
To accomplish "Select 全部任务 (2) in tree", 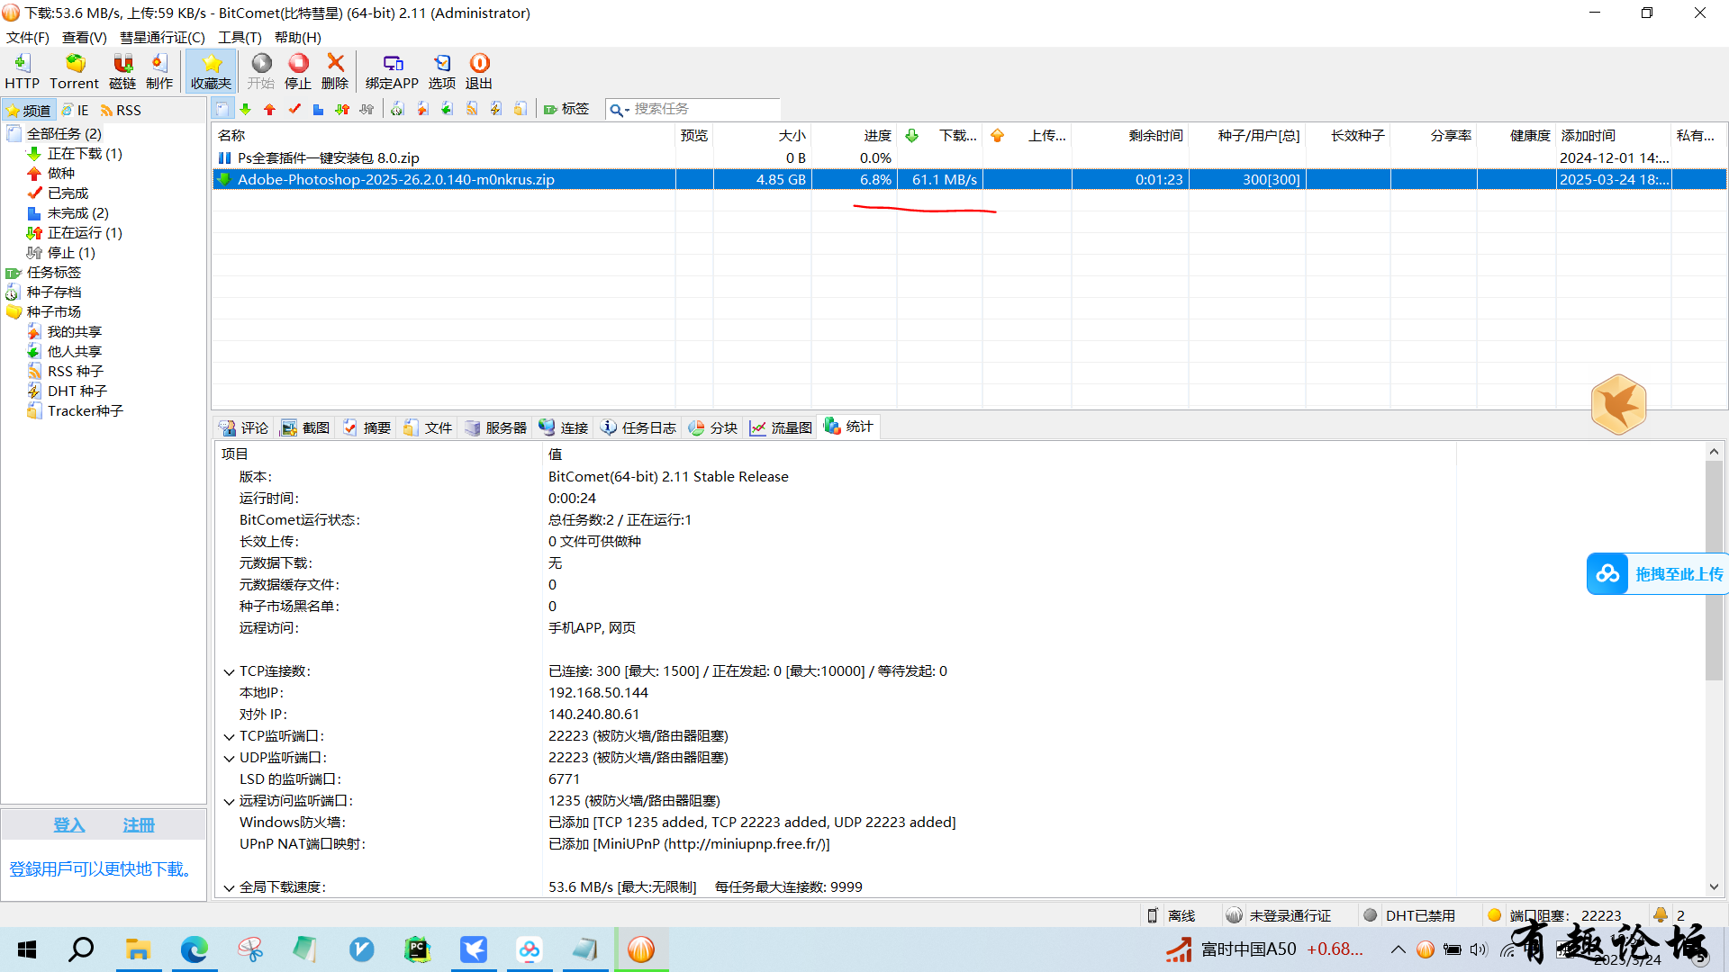I will point(64,133).
